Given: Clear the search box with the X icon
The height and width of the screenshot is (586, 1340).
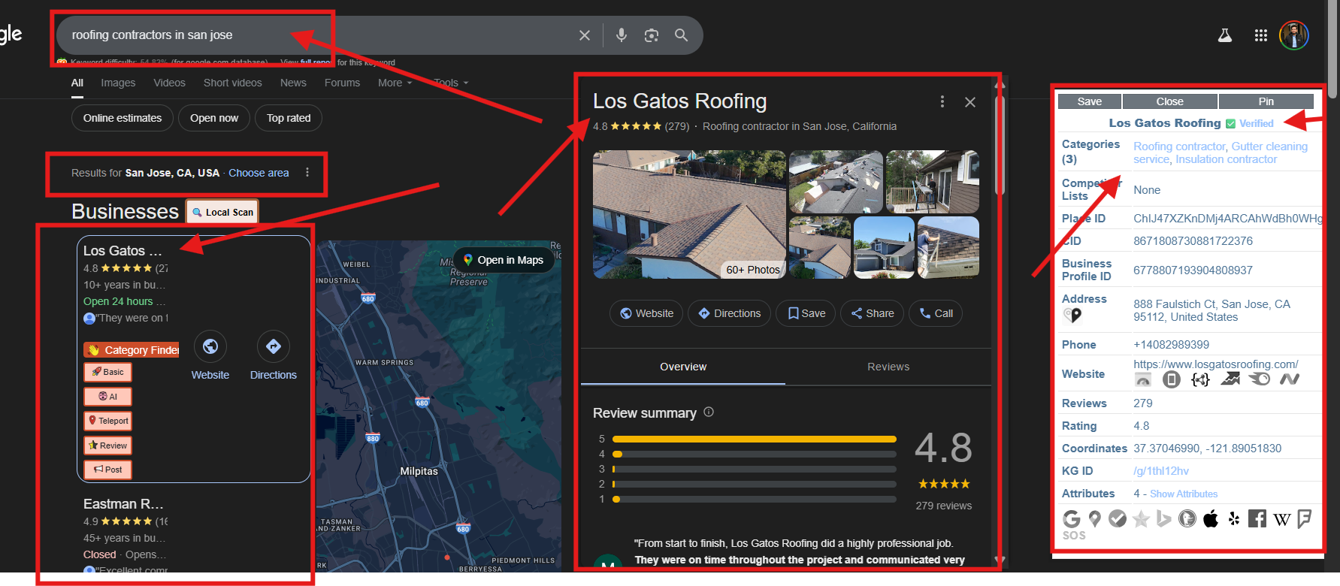Looking at the screenshot, I should [584, 35].
